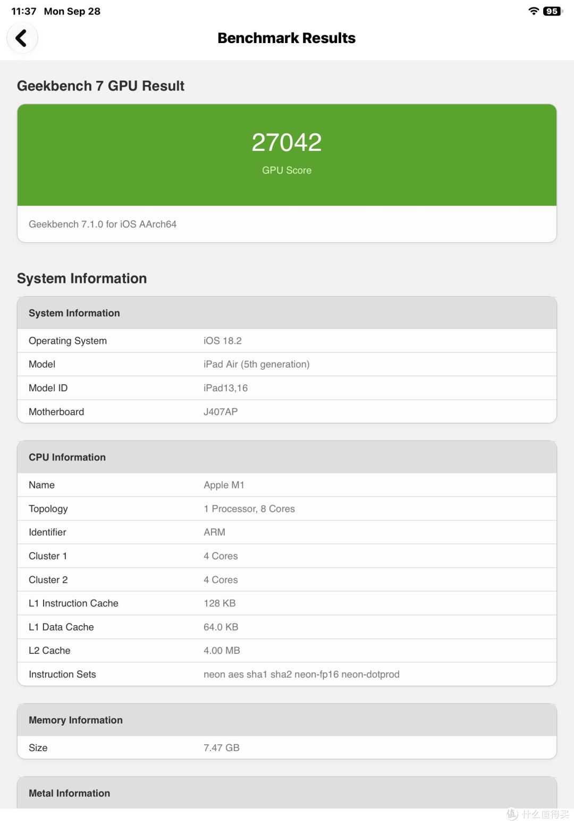This screenshot has height=826, width=574.
Task: Tap the Benchmark Results title
Action: point(286,38)
